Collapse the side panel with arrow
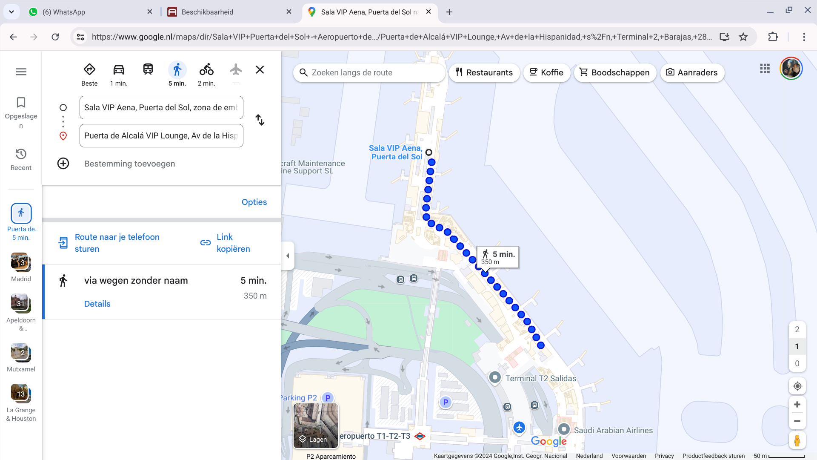Screen dimensions: 817x460 pos(288,256)
